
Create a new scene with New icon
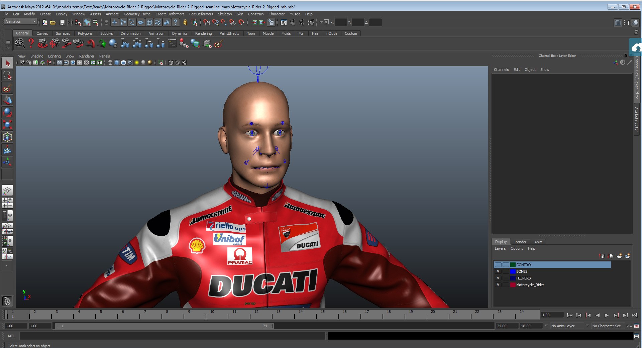pyautogui.click(x=44, y=22)
